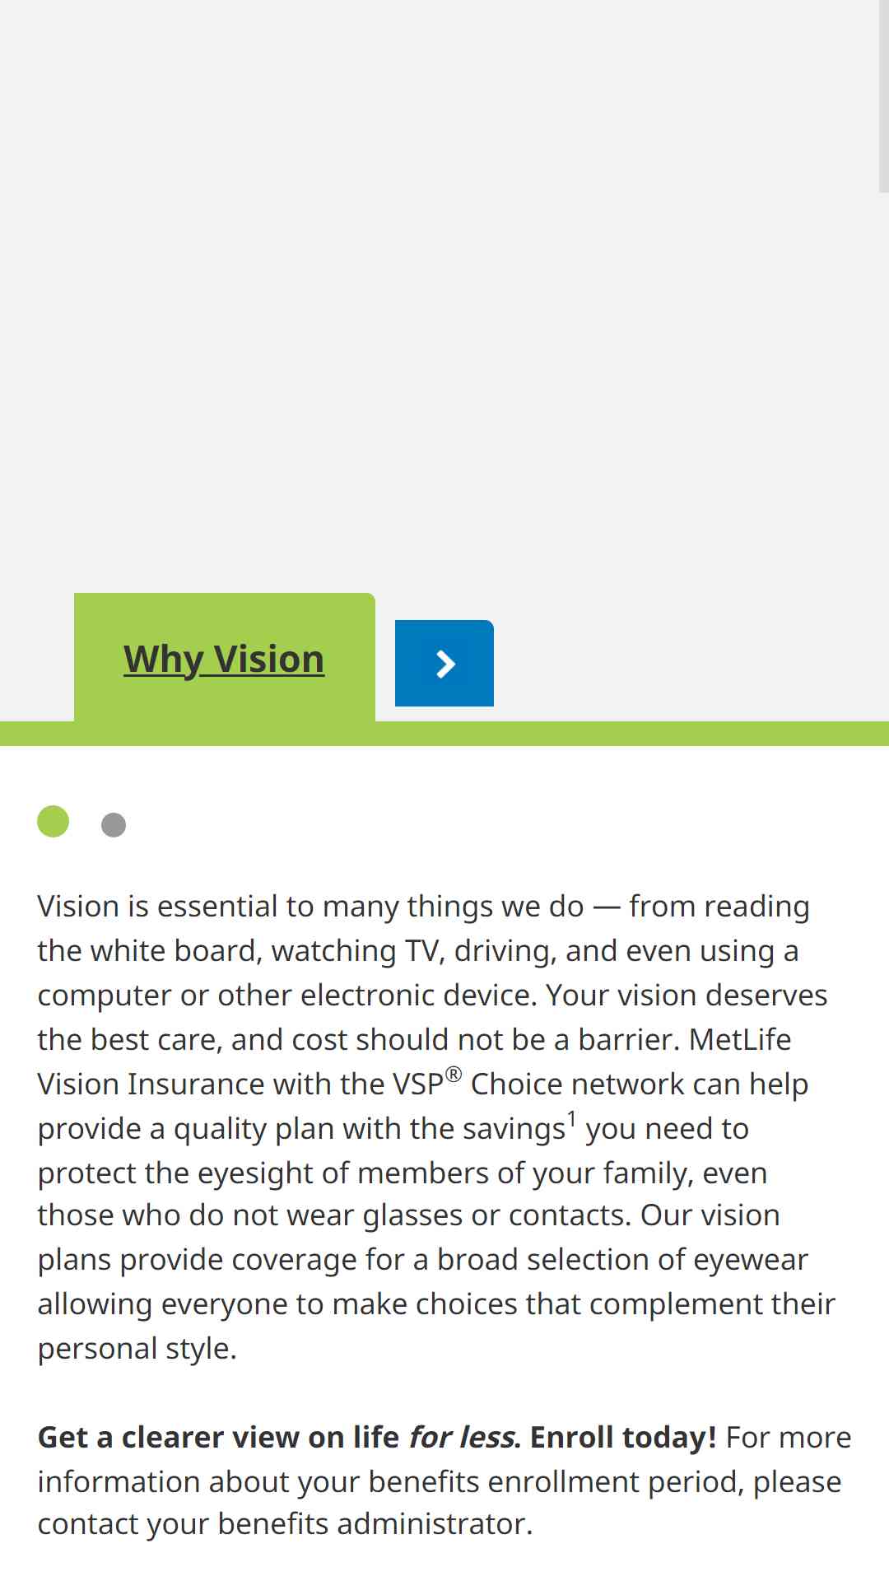
Task: Click the bold 'Get a clearer view' text
Action: coord(218,1438)
